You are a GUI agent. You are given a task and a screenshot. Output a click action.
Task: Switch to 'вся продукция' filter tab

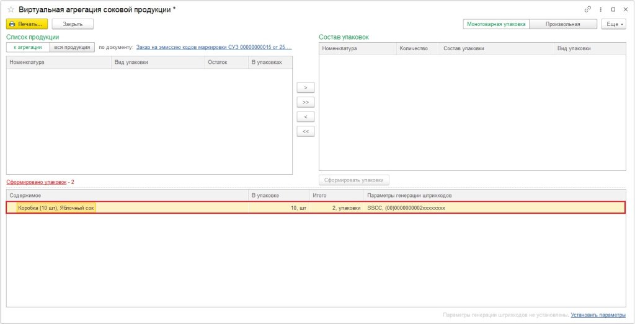pos(72,47)
